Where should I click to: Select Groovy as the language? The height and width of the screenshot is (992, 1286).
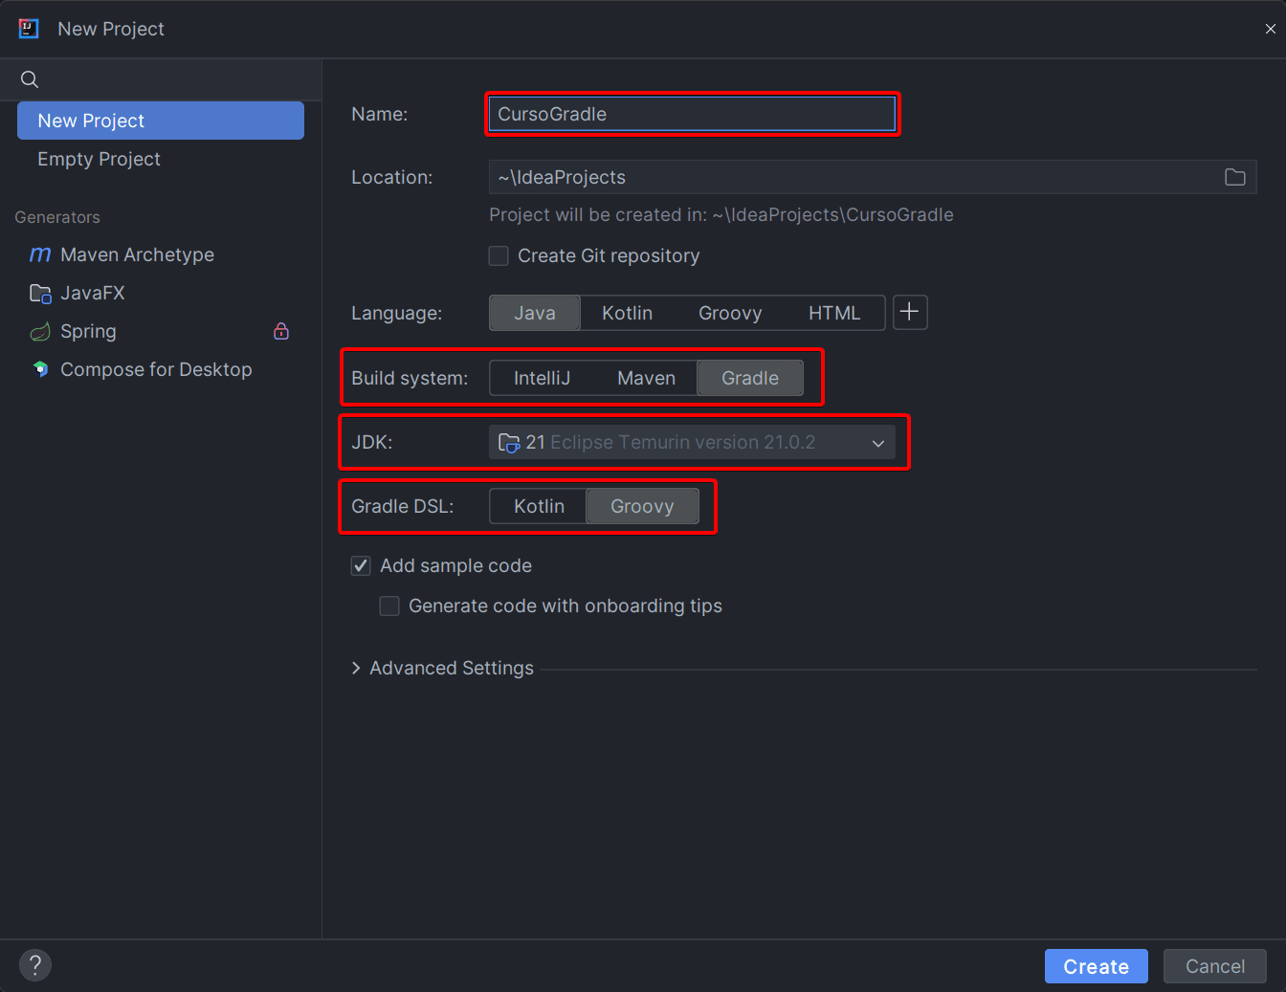730,313
